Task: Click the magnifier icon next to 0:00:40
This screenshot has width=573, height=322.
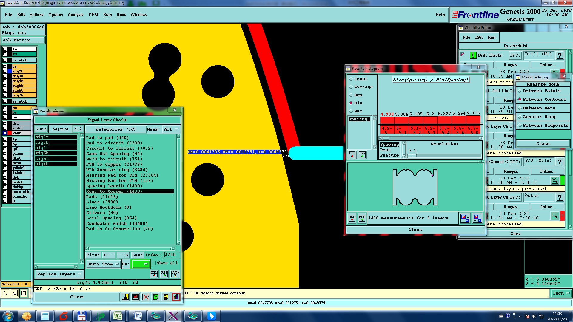Action: pyautogui.click(x=554, y=216)
